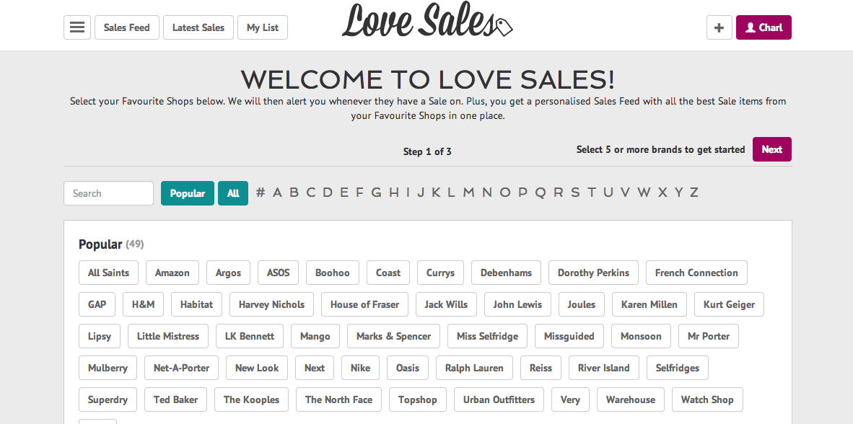Pick the Habitat brand
853x424 pixels.
pyautogui.click(x=196, y=304)
